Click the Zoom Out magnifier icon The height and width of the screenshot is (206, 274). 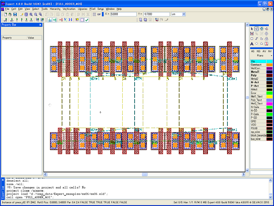(36, 14)
